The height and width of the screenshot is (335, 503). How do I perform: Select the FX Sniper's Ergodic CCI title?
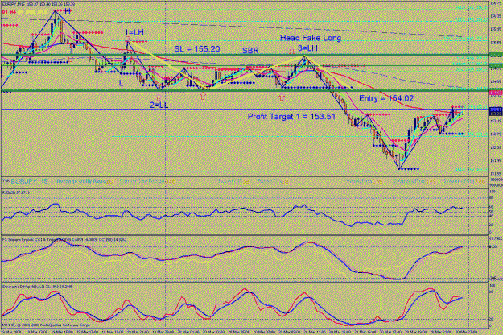pyautogui.click(x=64, y=239)
